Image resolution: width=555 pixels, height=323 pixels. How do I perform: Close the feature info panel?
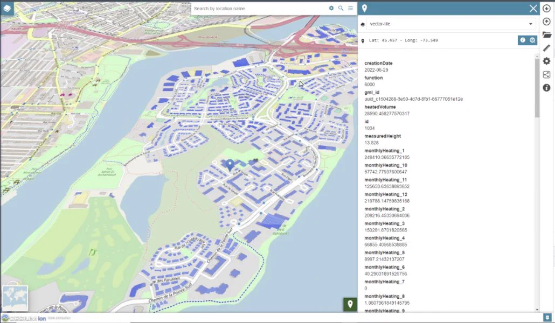[533, 9]
